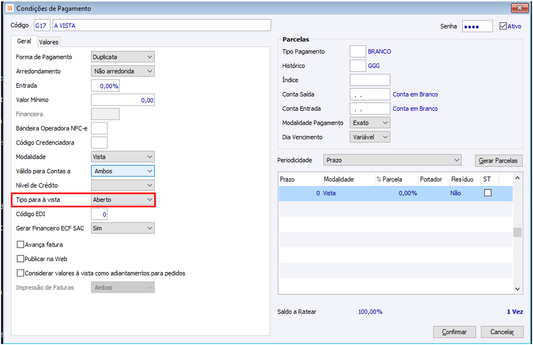Click the Código field with G17
This screenshot has height=345, width=533.
click(x=42, y=26)
